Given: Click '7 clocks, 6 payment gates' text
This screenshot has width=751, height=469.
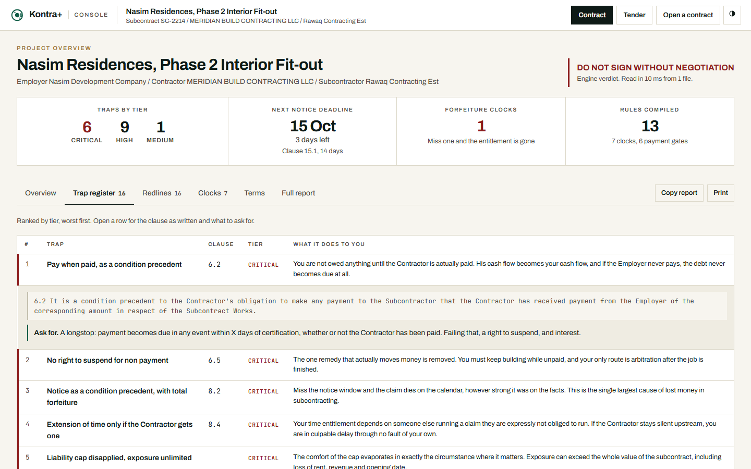Looking at the screenshot, I should 650,141.
